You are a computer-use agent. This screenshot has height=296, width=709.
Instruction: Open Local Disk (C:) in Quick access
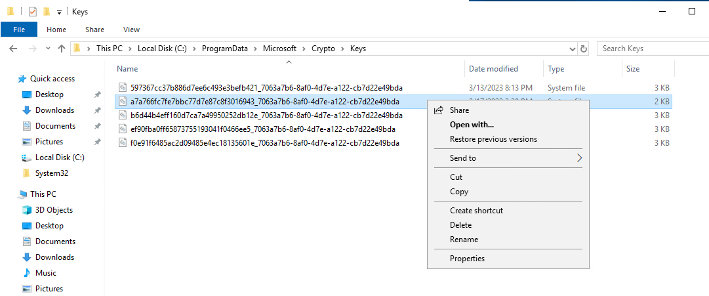point(60,158)
